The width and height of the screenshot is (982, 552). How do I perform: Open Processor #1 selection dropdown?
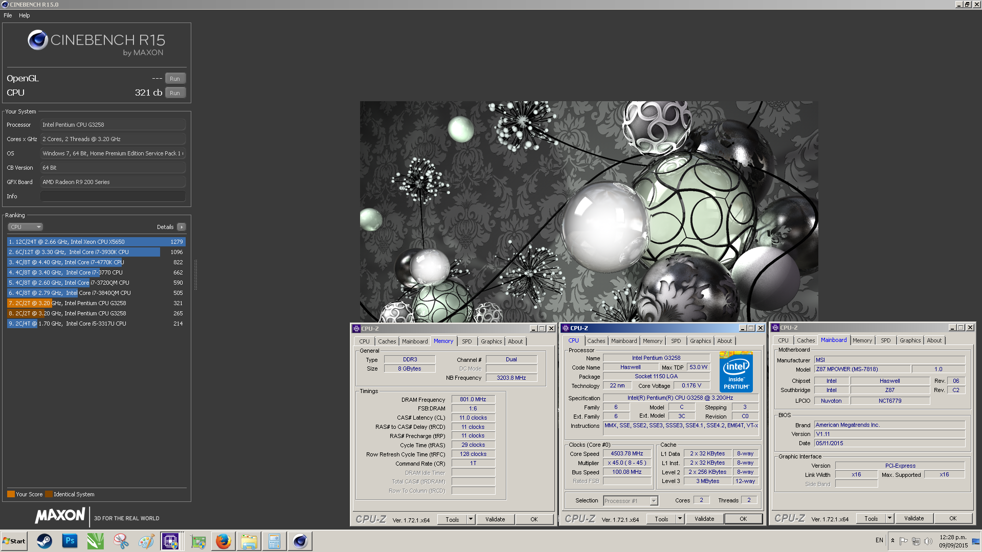[631, 501]
